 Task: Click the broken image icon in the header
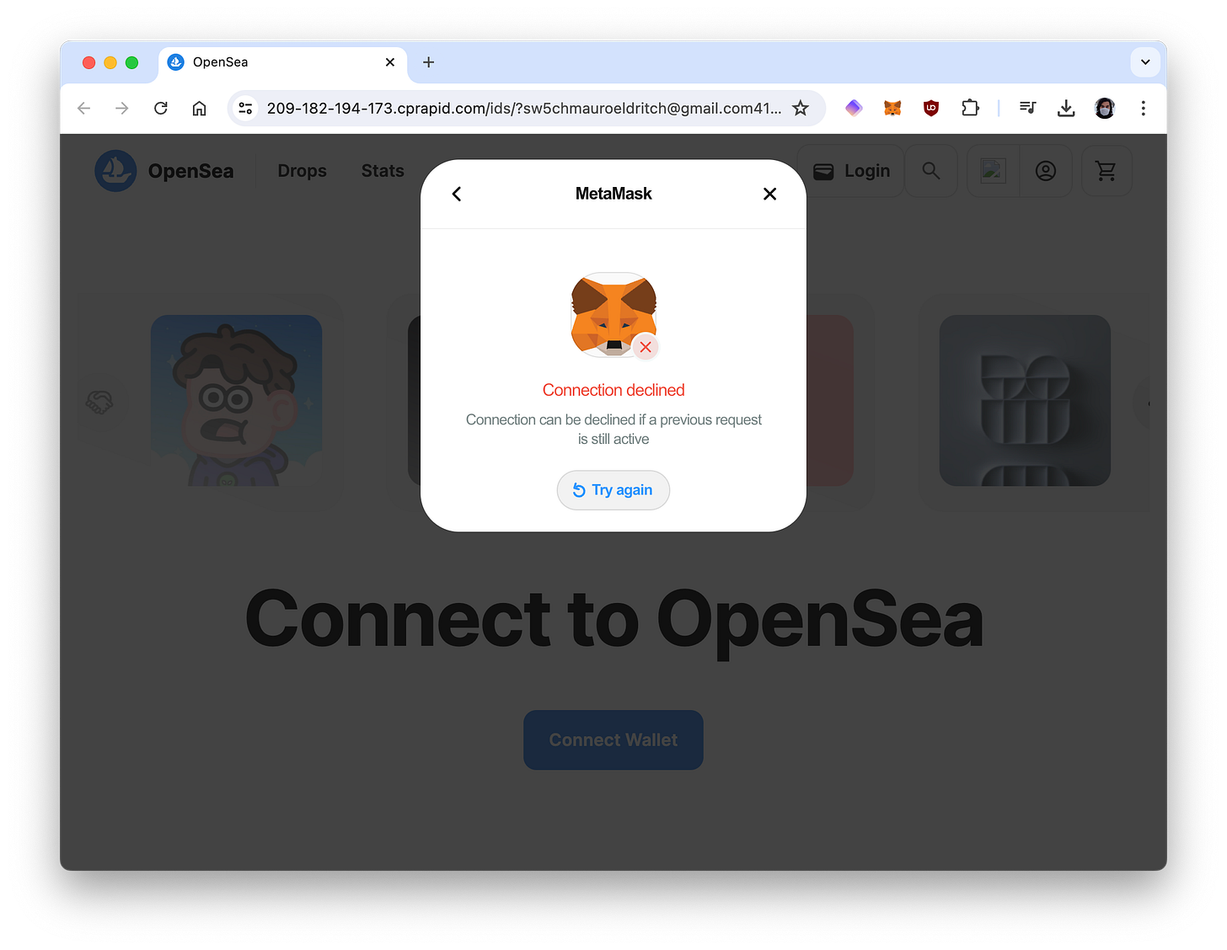[993, 171]
